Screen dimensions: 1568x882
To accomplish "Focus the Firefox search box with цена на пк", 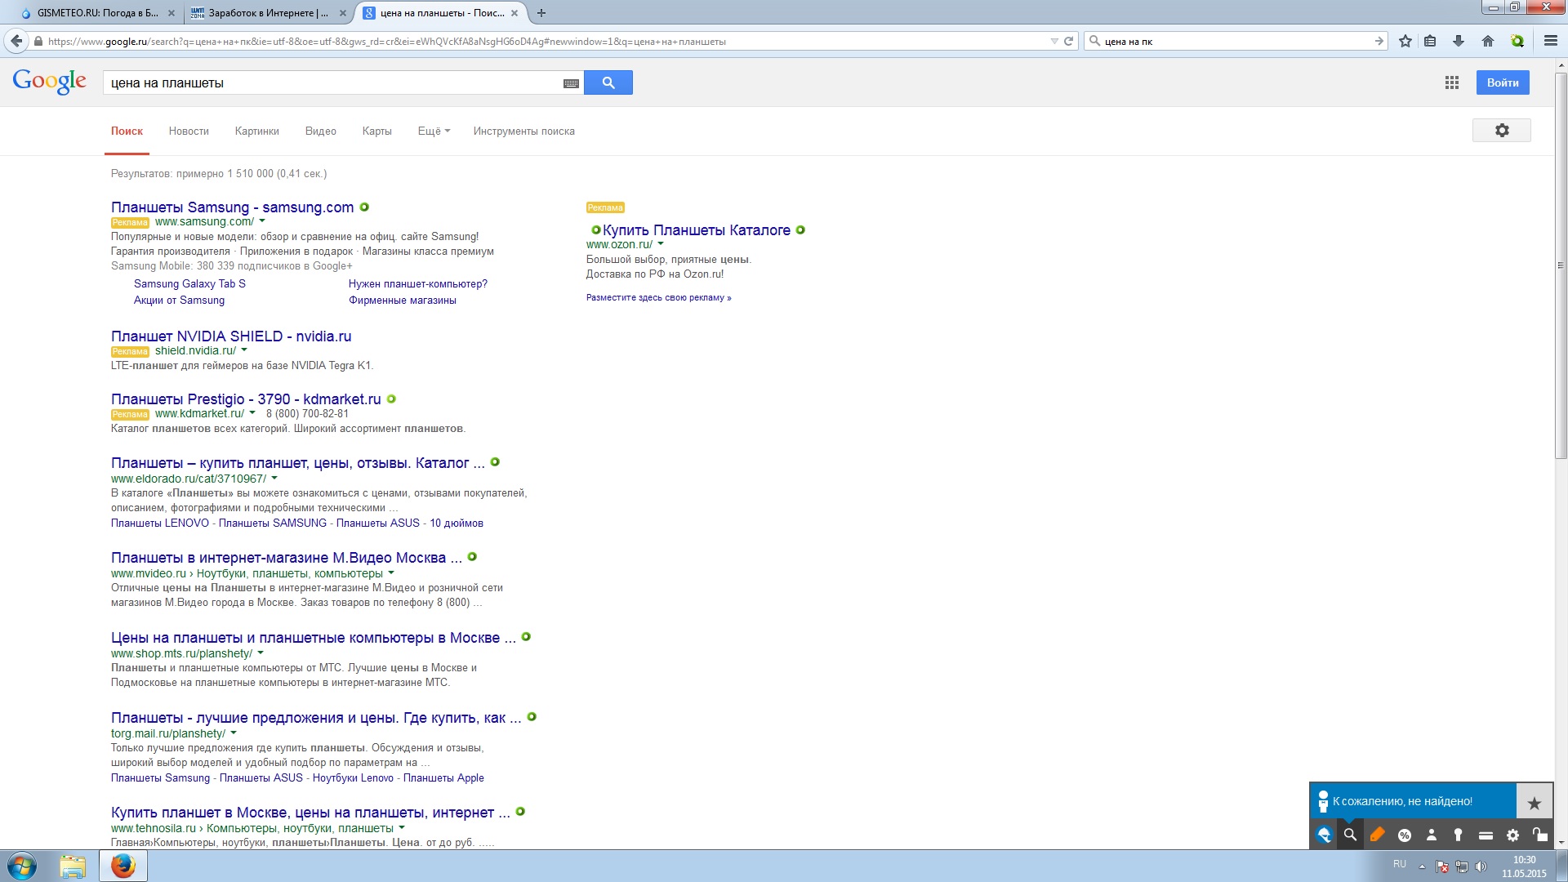I will [1236, 41].
